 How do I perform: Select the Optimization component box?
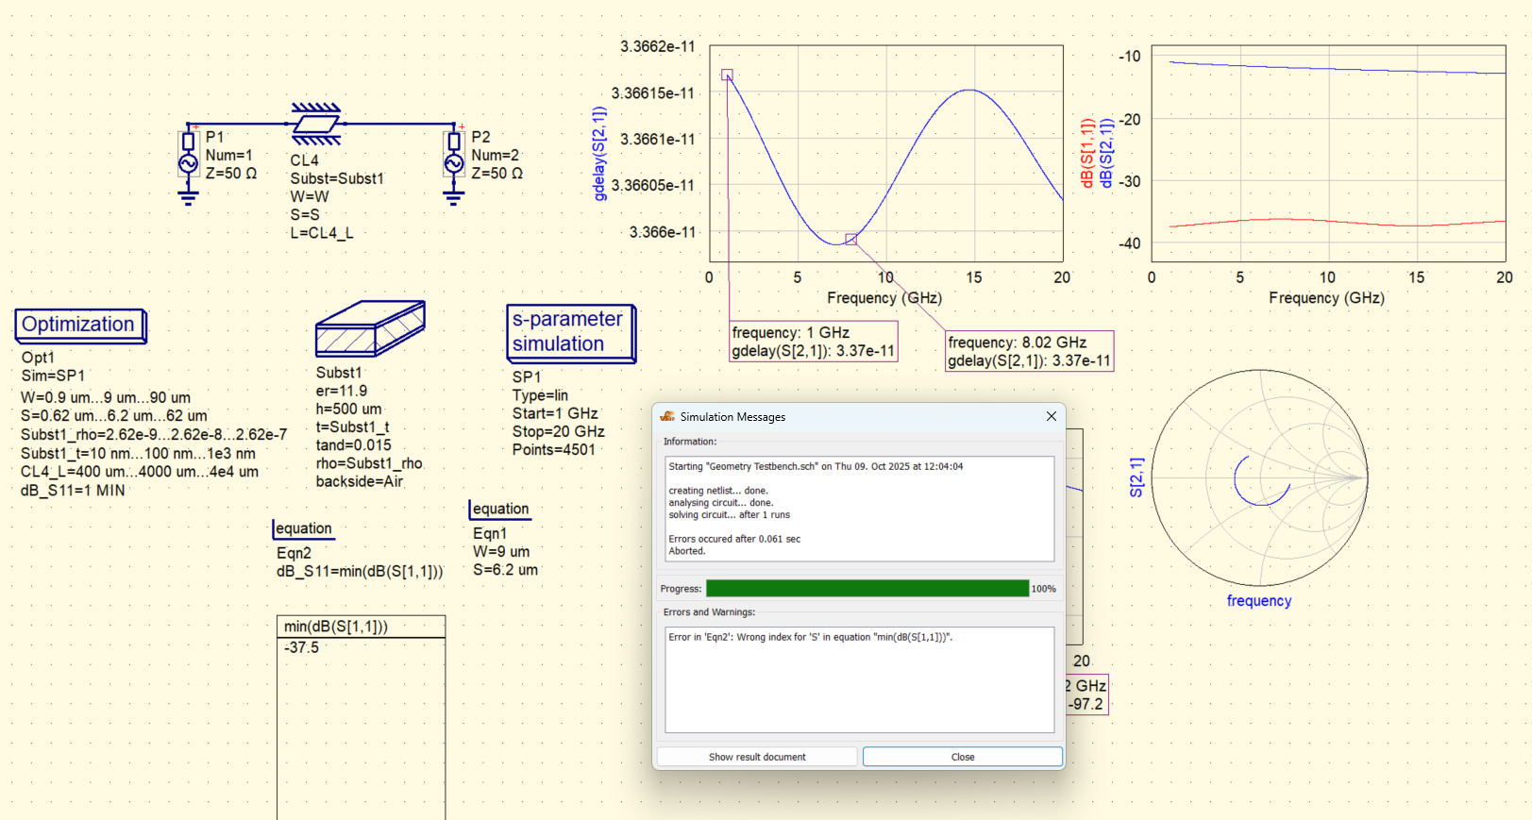(79, 325)
